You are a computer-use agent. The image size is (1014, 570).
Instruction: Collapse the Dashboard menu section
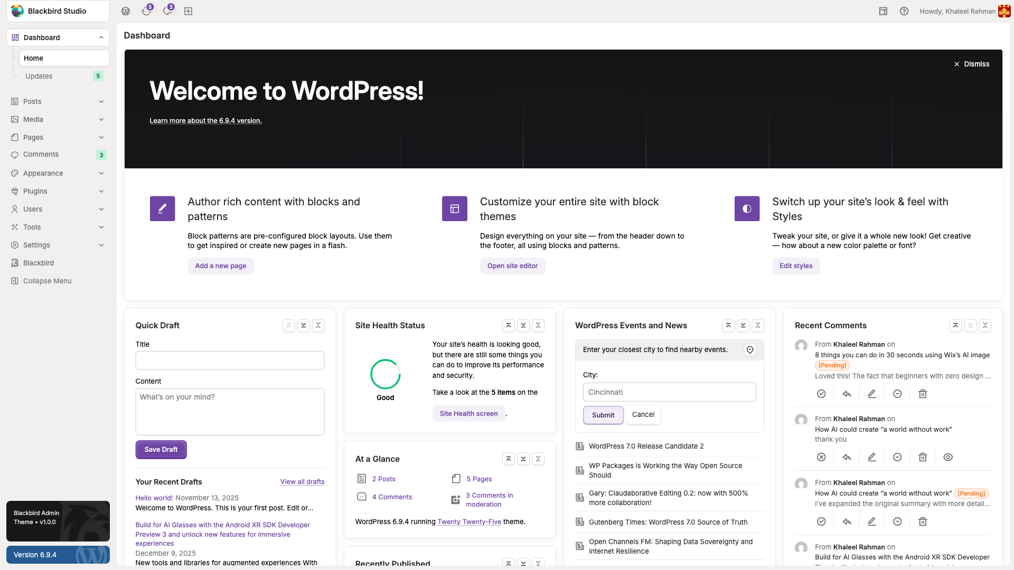(x=101, y=37)
